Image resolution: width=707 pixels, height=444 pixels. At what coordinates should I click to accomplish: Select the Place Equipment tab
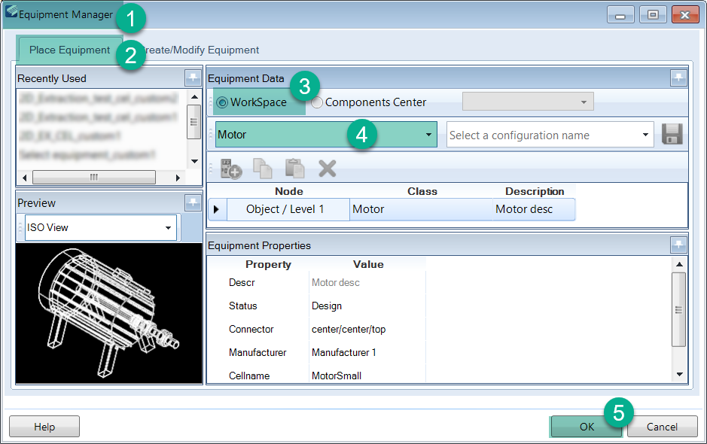tap(69, 50)
